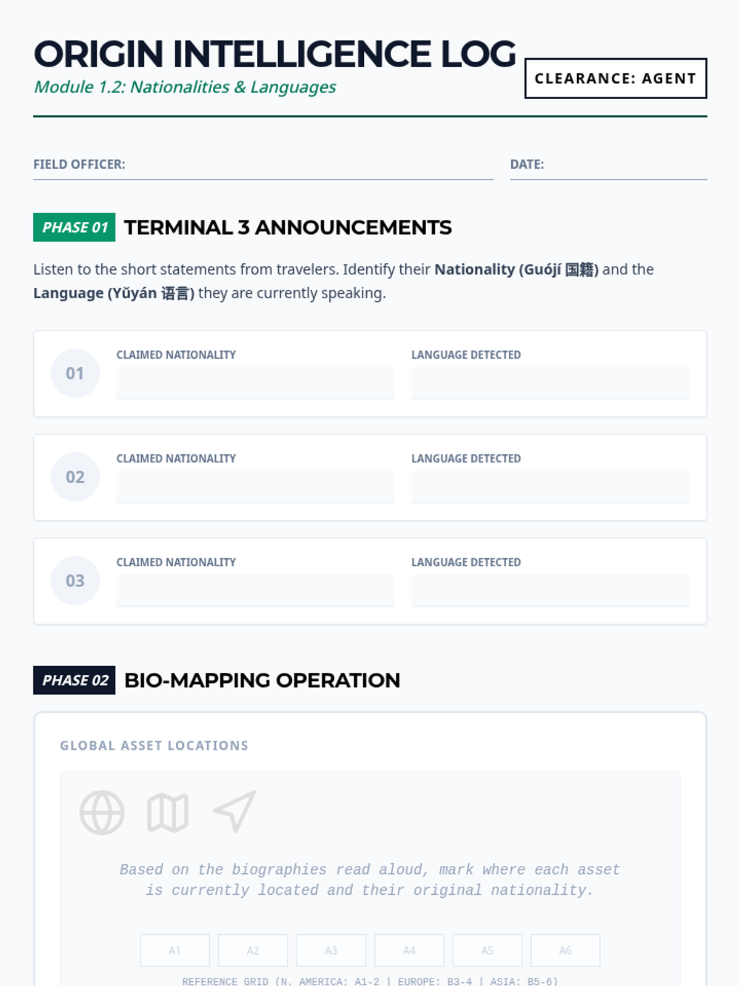
Task: Click the 02 number circle
Action: coord(75,477)
